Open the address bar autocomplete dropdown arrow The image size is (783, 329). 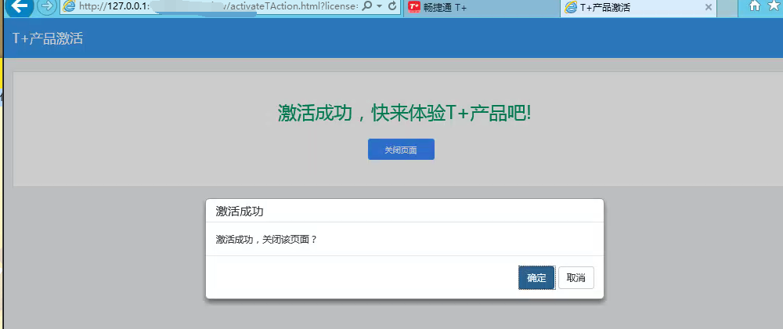click(379, 6)
